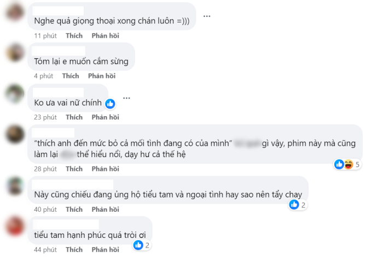This screenshot has height=263, width=372.
Task: Like the 'Nghe quả giọng thoại' comment via Thích
Action: click(x=74, y=35)
